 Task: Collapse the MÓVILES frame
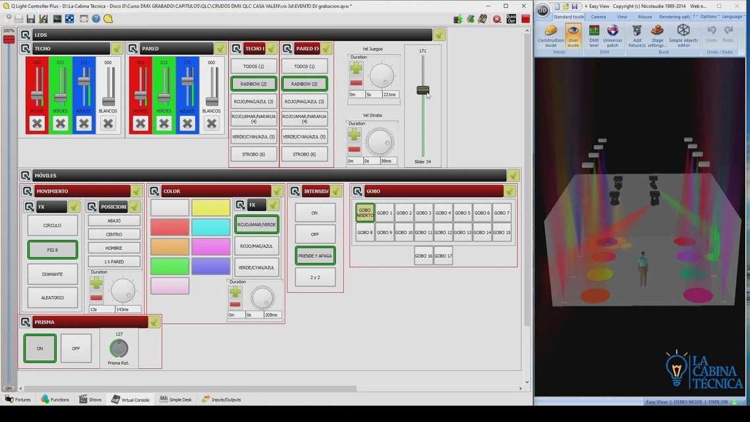tap(25, 175)
